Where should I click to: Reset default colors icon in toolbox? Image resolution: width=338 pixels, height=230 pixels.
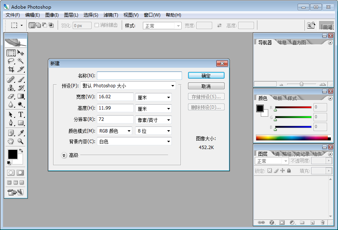[9, 163]
